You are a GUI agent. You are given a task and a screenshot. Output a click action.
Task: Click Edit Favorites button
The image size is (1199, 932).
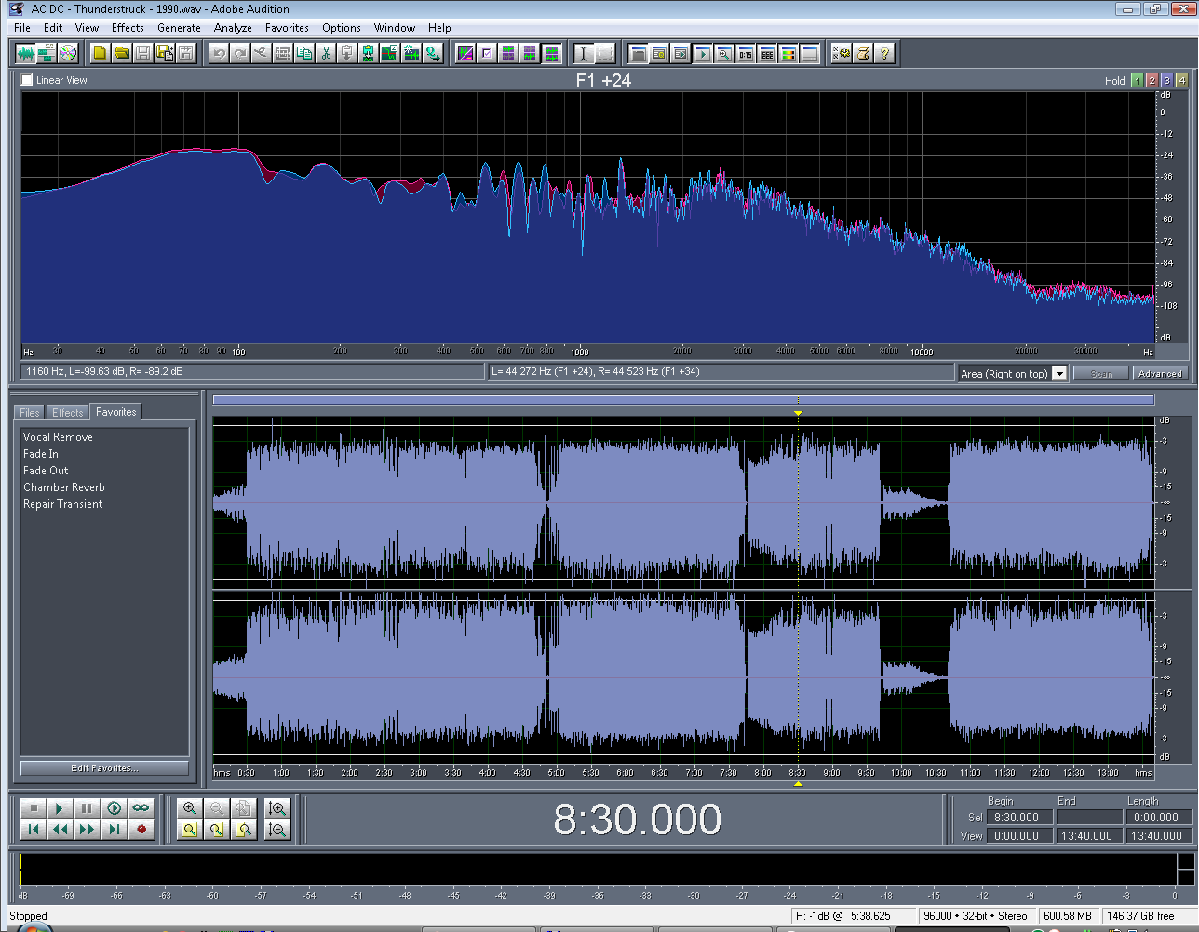pyautogui.click(x=104, y=768)
